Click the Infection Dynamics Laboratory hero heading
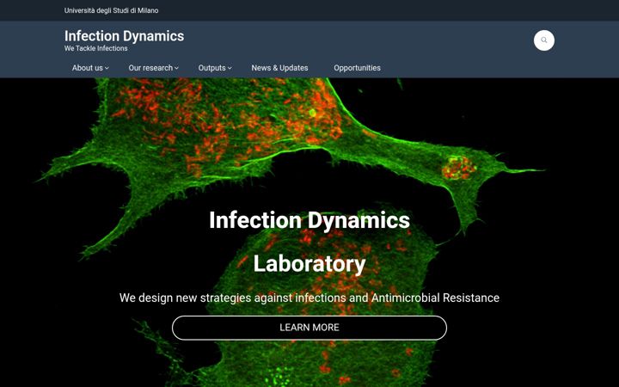The image size is (619, 387). click(x=309, y=242)
